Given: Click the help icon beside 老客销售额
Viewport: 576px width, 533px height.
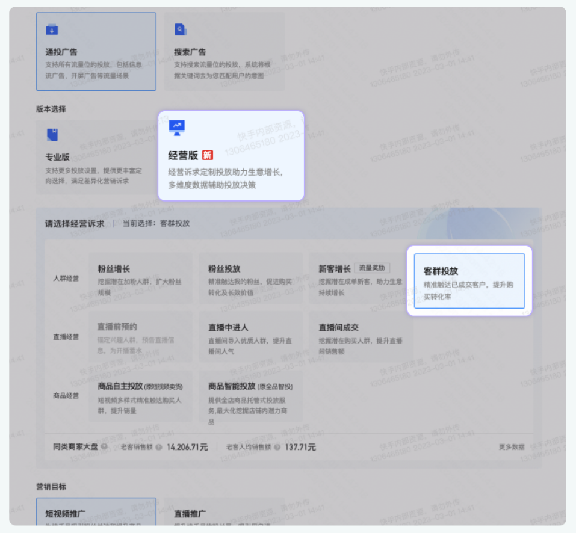Looking at the screenshot, I should click(x=158, y=448).
